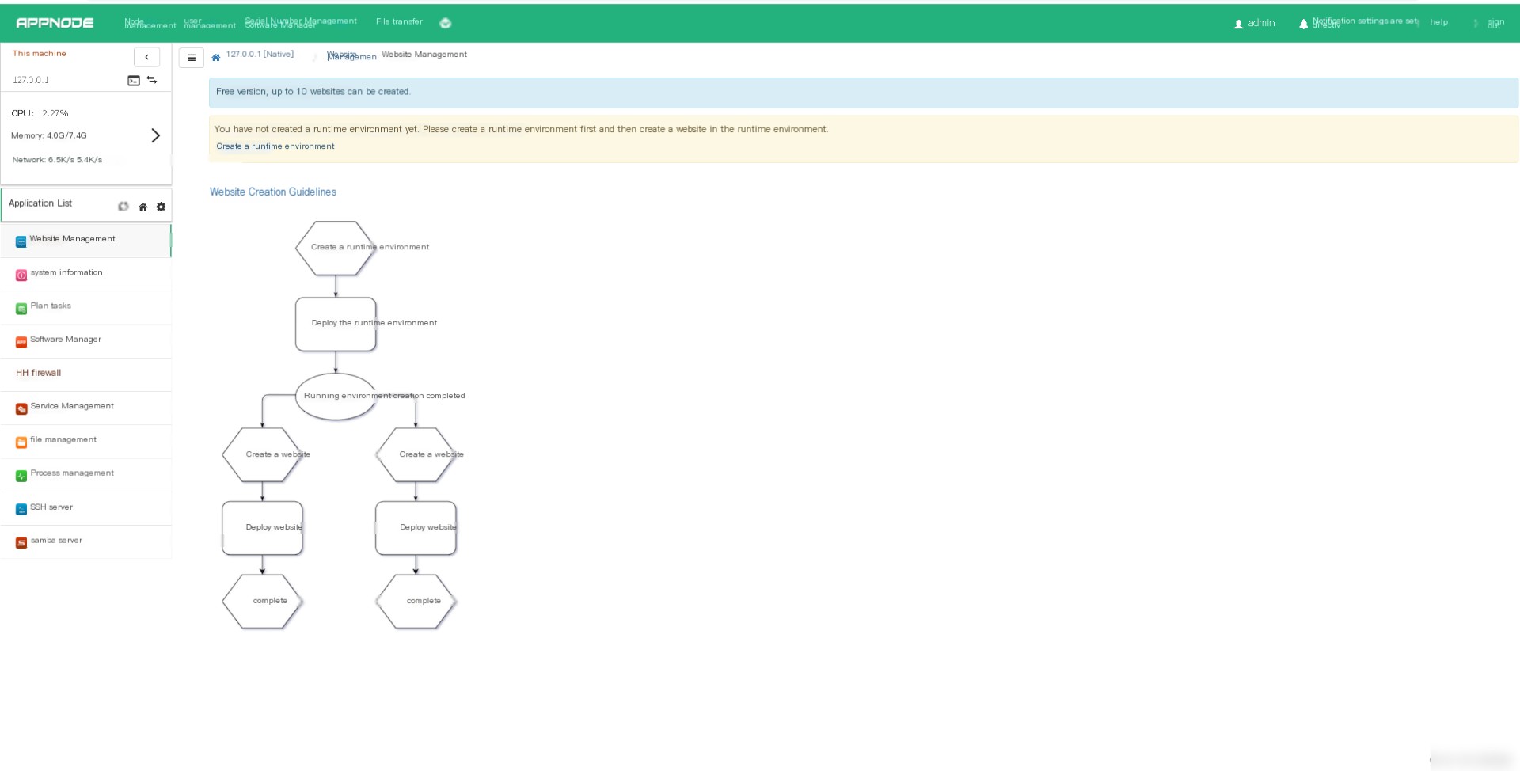Open Node management menu
The height and width of the screenshot is (771, 1520).
(150, 23)
